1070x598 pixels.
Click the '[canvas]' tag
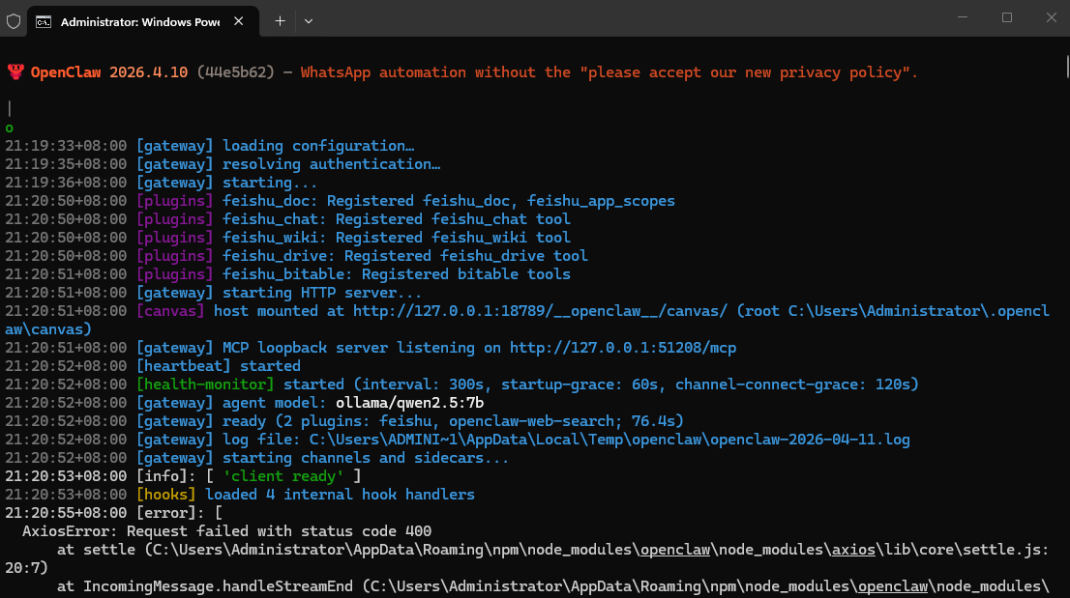(x=170, y=311)
